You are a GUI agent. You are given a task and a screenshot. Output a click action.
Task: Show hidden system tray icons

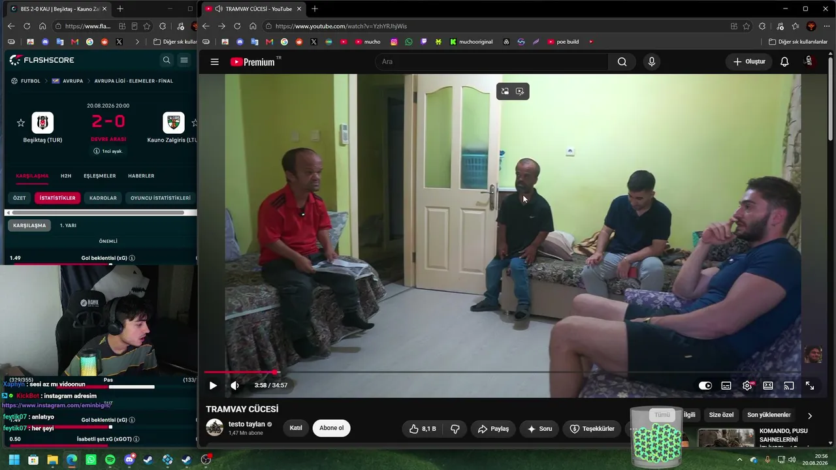[739, 460]
